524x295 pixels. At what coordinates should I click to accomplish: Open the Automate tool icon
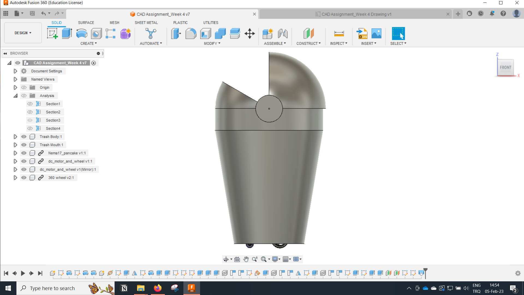(151, 34)
